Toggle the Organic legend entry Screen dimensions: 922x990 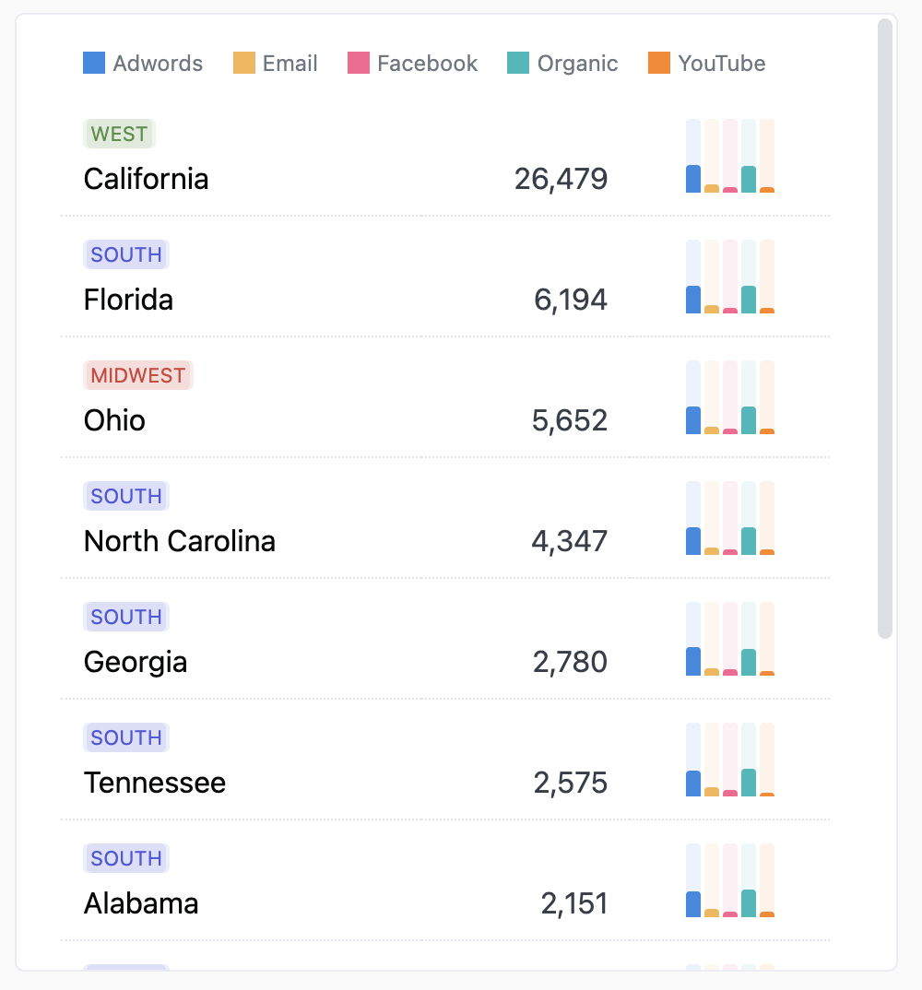[562, 64]
